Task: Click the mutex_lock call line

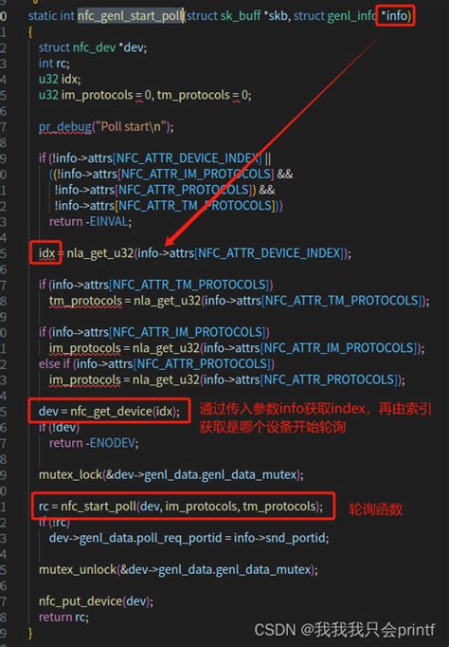Action: pos(171,475)
